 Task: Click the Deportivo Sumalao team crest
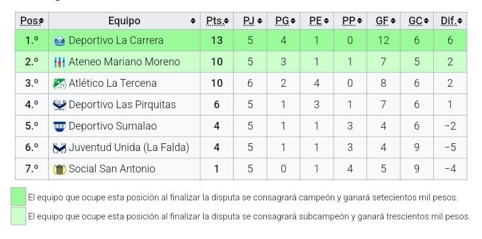[x=59, y=126]
